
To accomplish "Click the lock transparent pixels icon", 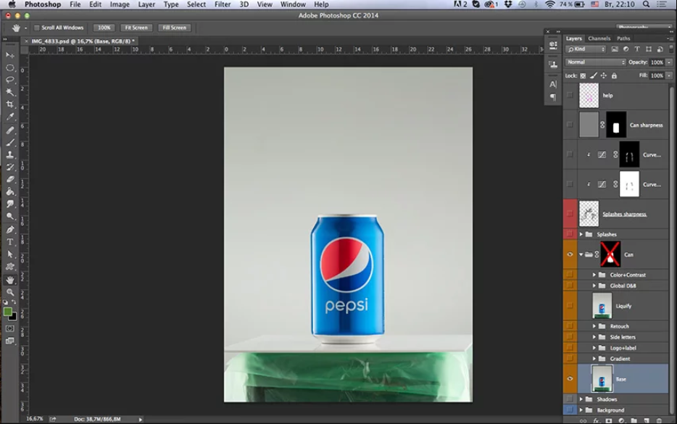I will click(583, 75).
